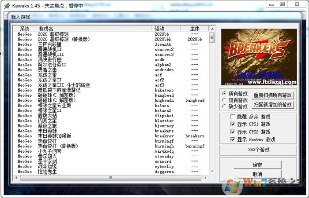This screenshot has width=309, height=198.
Task: Click the Breakers game preview thumbnail
Action: [x=259, y=57]
